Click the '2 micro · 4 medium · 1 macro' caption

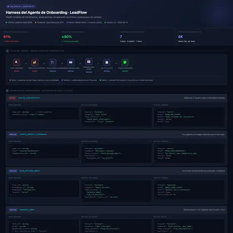tap(131, 41)
